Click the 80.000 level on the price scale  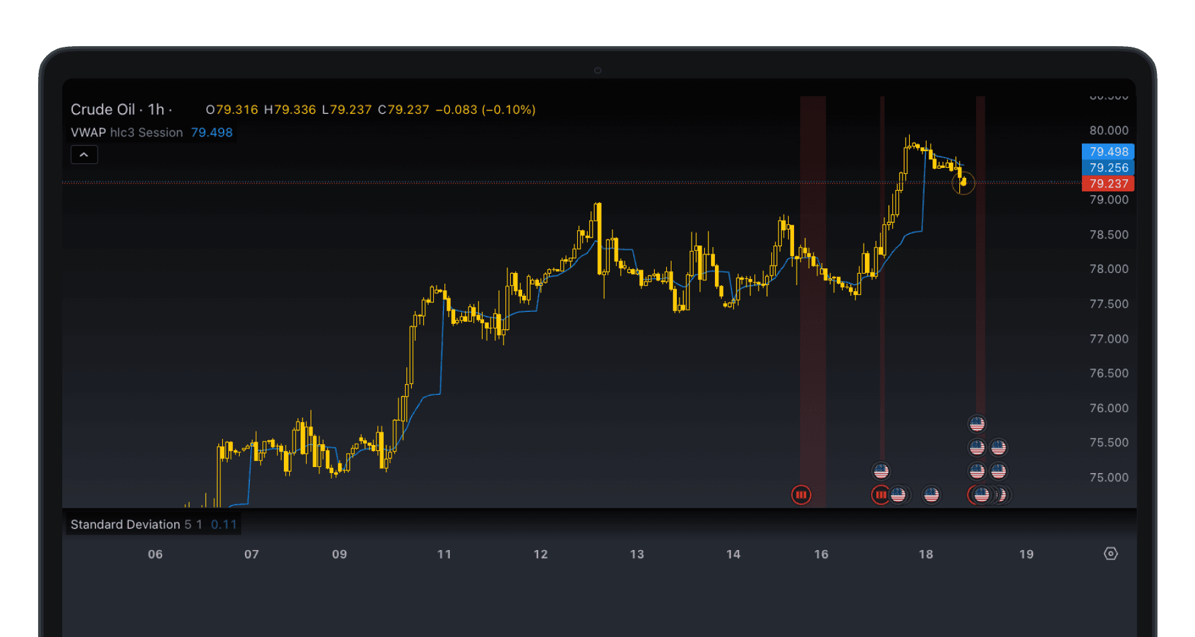coord(1108,130)
